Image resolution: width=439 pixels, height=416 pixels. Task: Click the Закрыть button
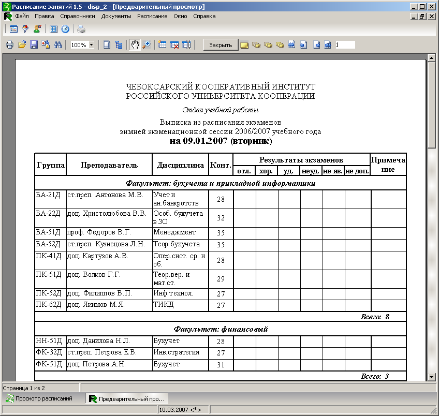point(221,45)
